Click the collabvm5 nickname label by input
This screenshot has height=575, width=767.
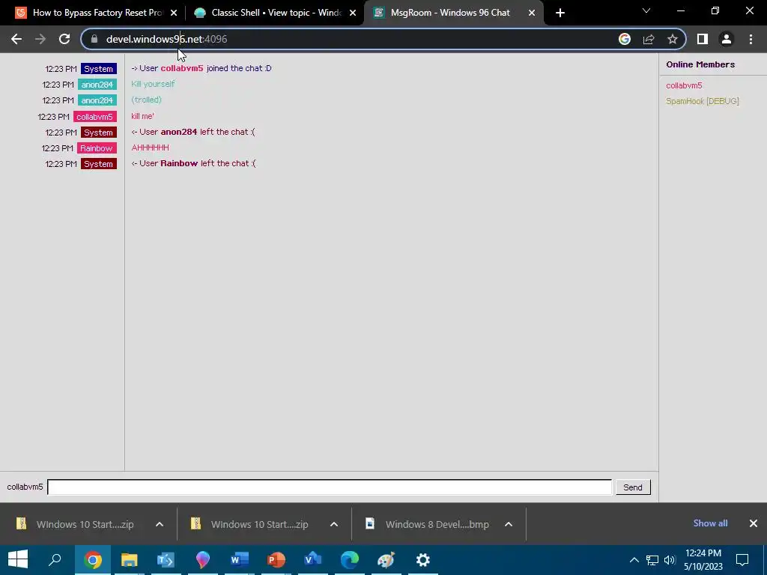[25, 487]
